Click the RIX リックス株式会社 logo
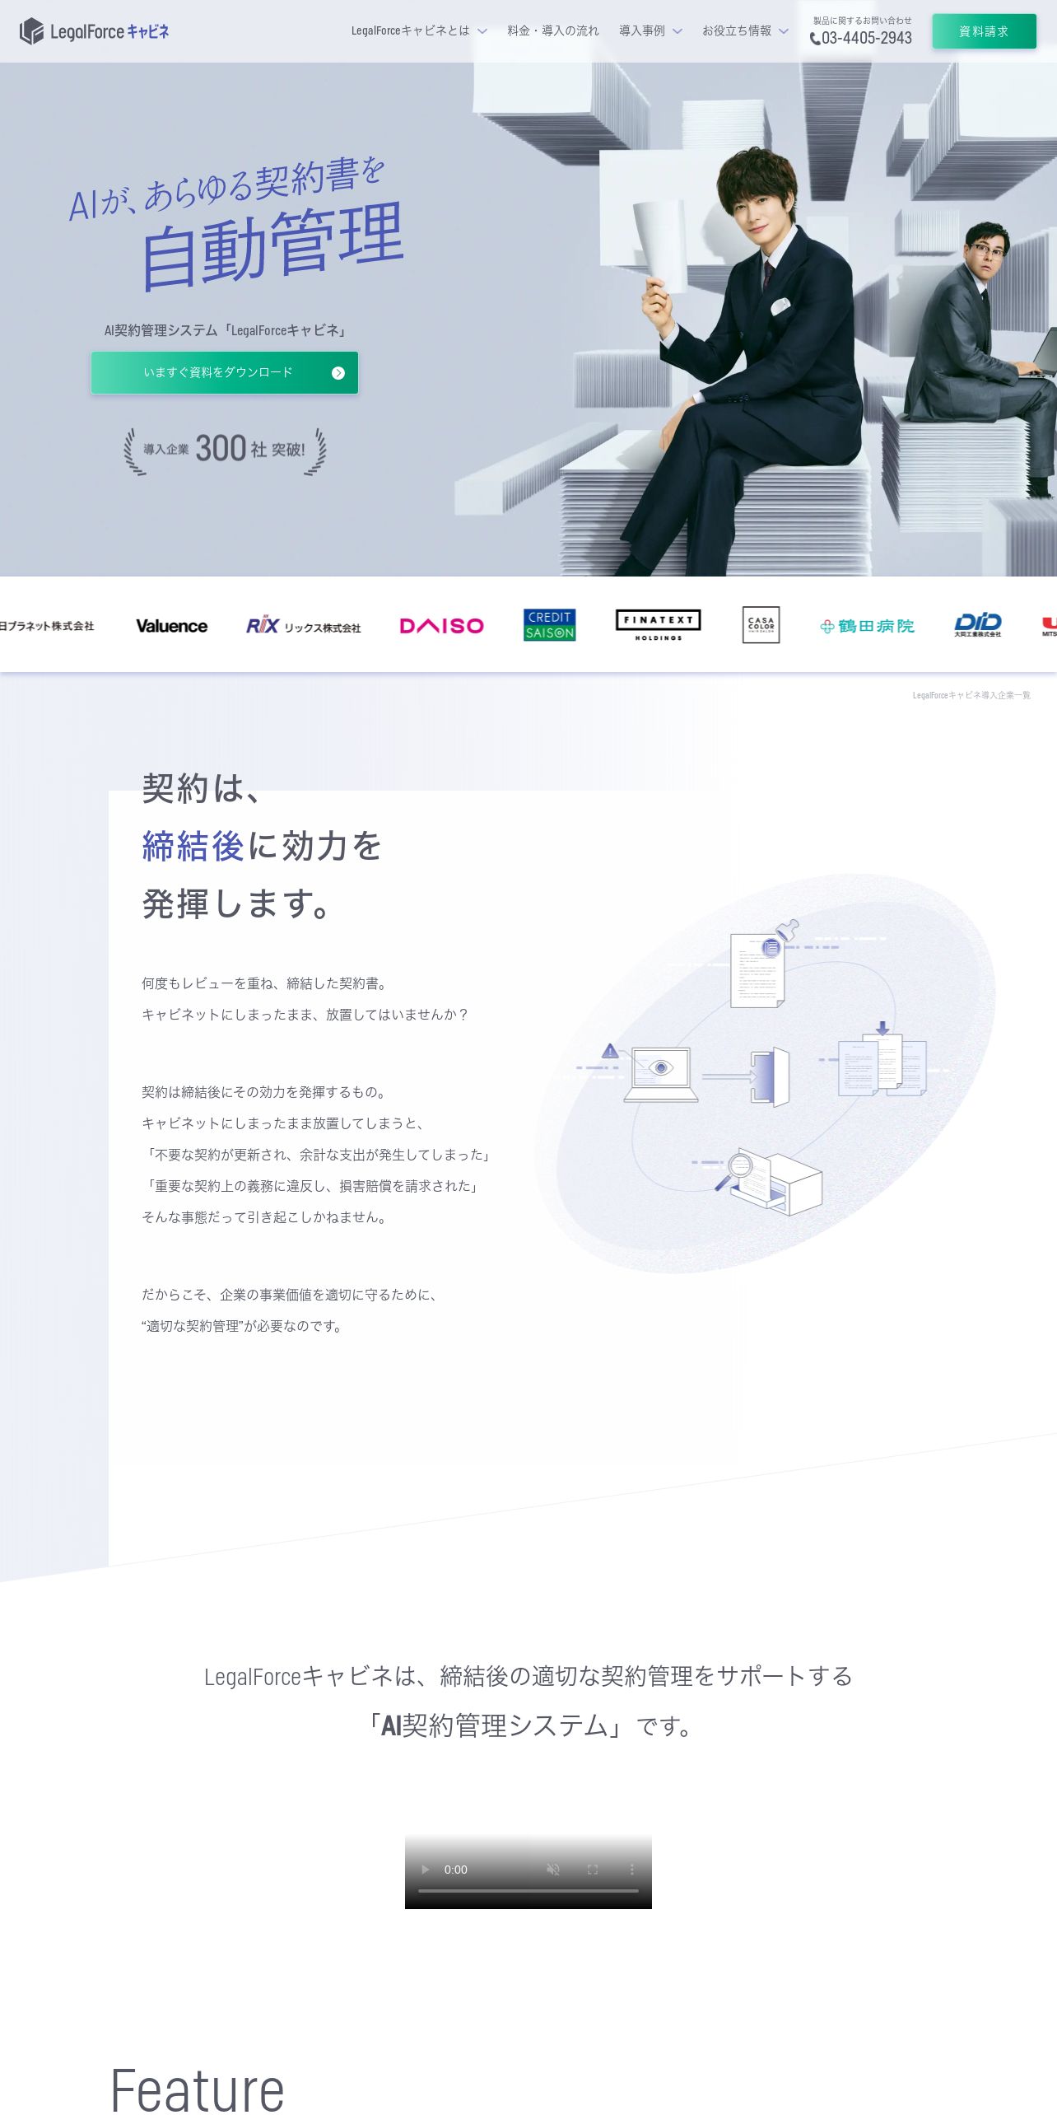 (304, 626)
